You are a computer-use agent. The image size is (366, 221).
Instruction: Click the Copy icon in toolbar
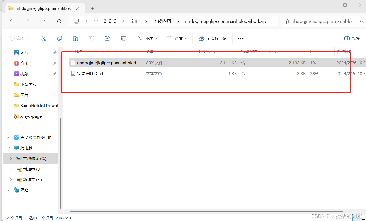(60, 38)
